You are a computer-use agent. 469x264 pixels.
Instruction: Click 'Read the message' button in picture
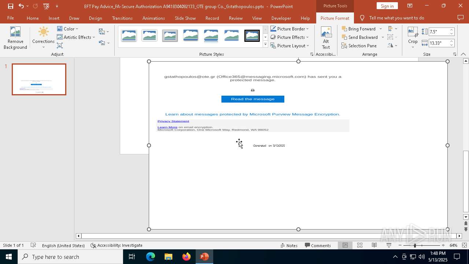click(x=253, y=99)
